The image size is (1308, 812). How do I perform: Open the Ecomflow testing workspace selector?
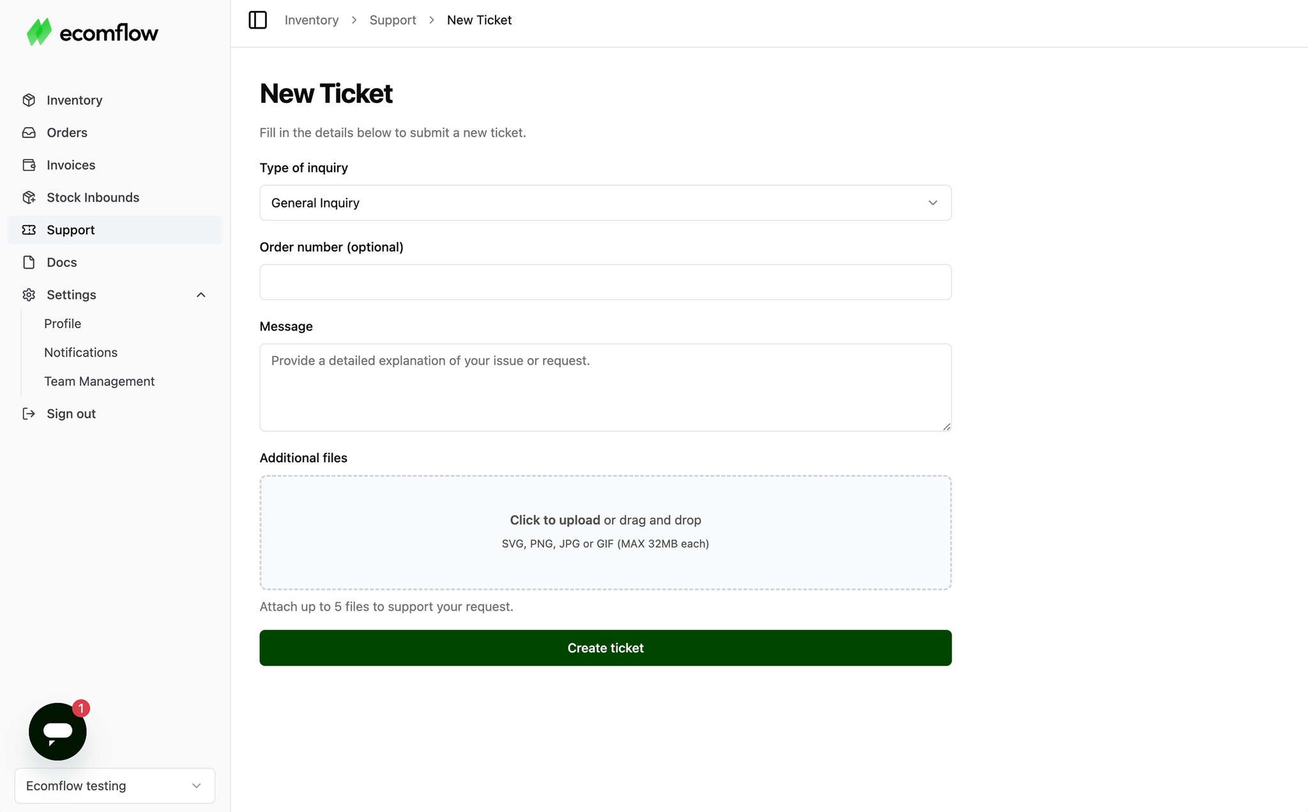click(x=115, y=786)
